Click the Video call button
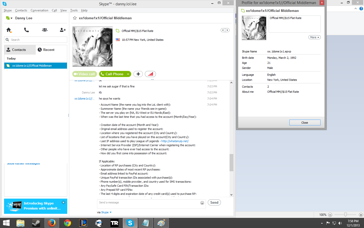This screenshot has width=364, height=228. (85, 74)
